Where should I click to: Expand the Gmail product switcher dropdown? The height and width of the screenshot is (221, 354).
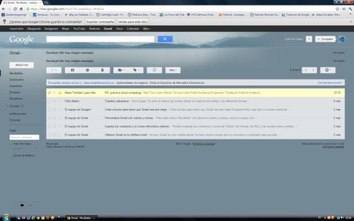[16, 53]
